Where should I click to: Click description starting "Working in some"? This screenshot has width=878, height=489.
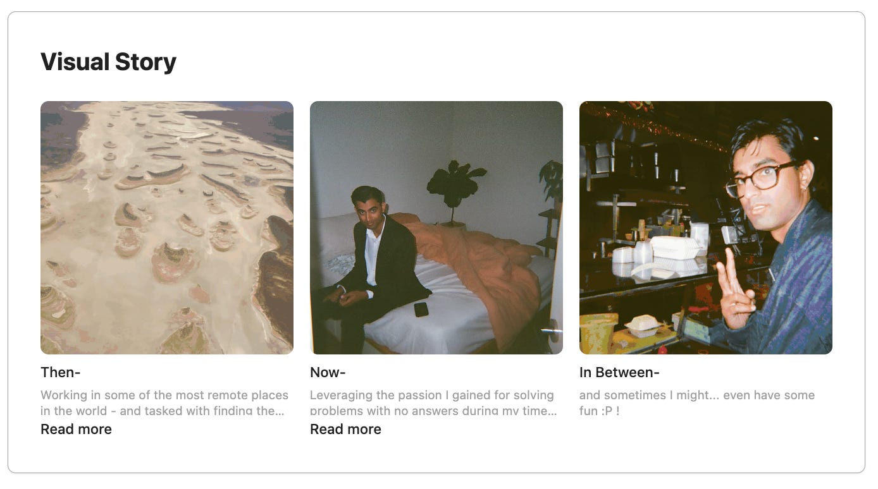[164, 402]
